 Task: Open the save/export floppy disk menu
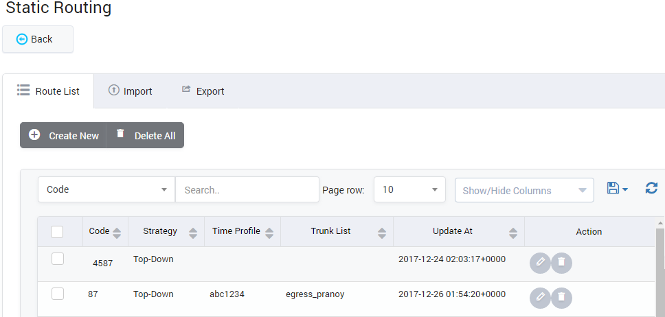pyautogui.click(x=617, y=188)
